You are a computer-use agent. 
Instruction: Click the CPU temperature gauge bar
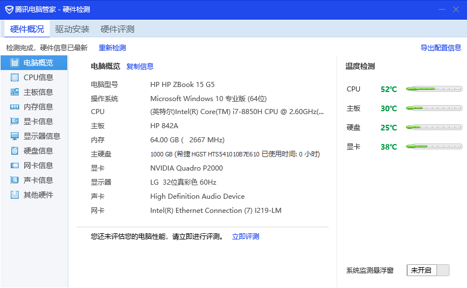pos(434,89)
